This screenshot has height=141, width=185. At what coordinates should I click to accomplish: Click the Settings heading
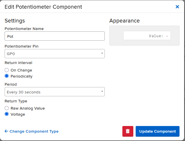[x=15, y=21]
